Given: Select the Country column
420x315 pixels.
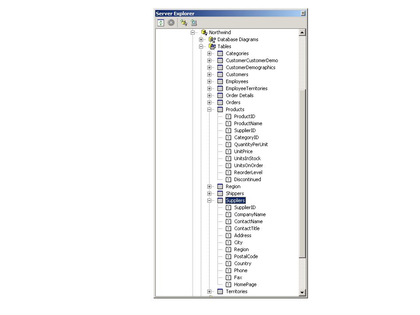Looking at the screenshot, I should point(243,263).
